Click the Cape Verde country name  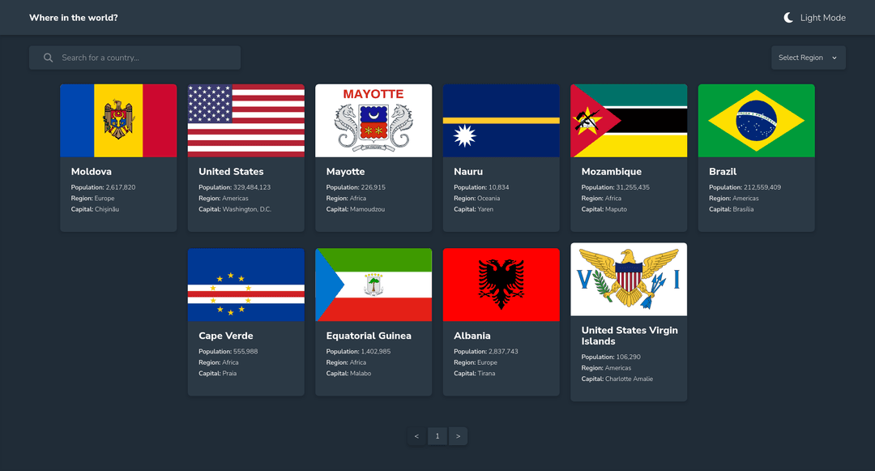point(226,336)
